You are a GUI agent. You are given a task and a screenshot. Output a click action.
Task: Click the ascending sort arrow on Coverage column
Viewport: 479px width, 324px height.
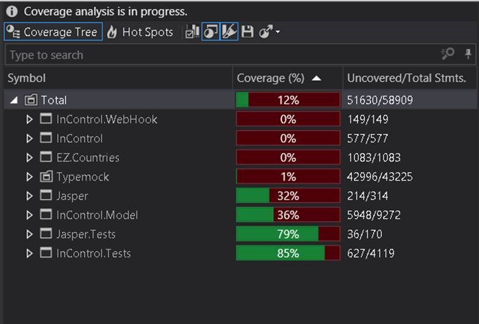(316, 79)
